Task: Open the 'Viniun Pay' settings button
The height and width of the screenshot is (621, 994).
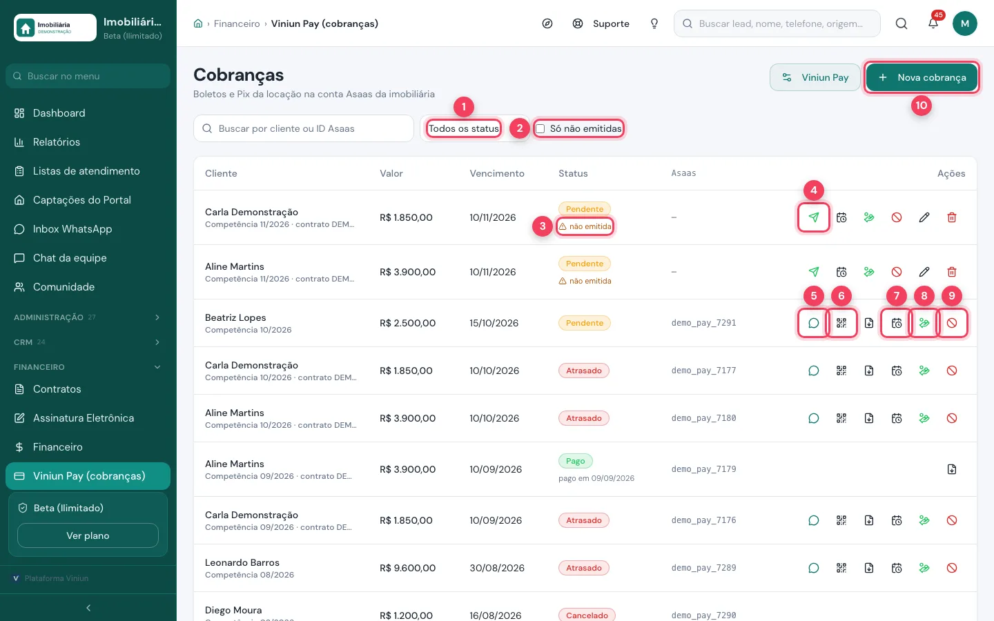Action: click(x=815, y=77)
